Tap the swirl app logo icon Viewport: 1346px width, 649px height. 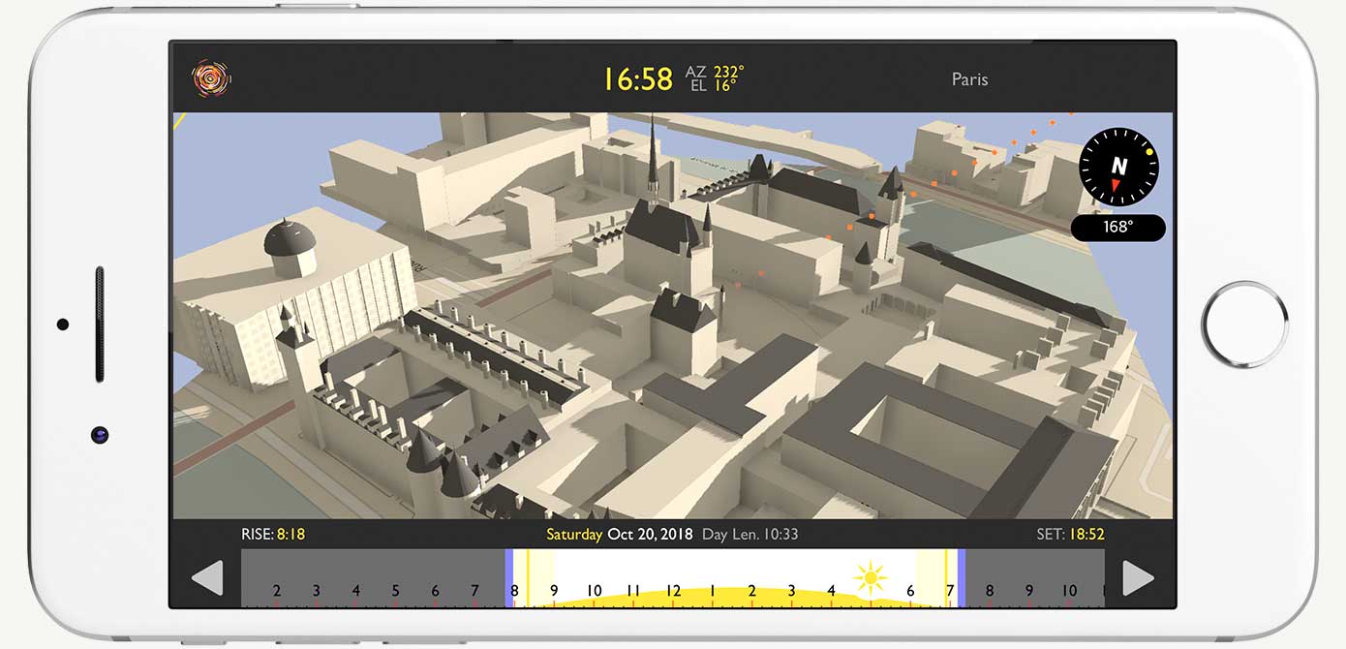210,78
